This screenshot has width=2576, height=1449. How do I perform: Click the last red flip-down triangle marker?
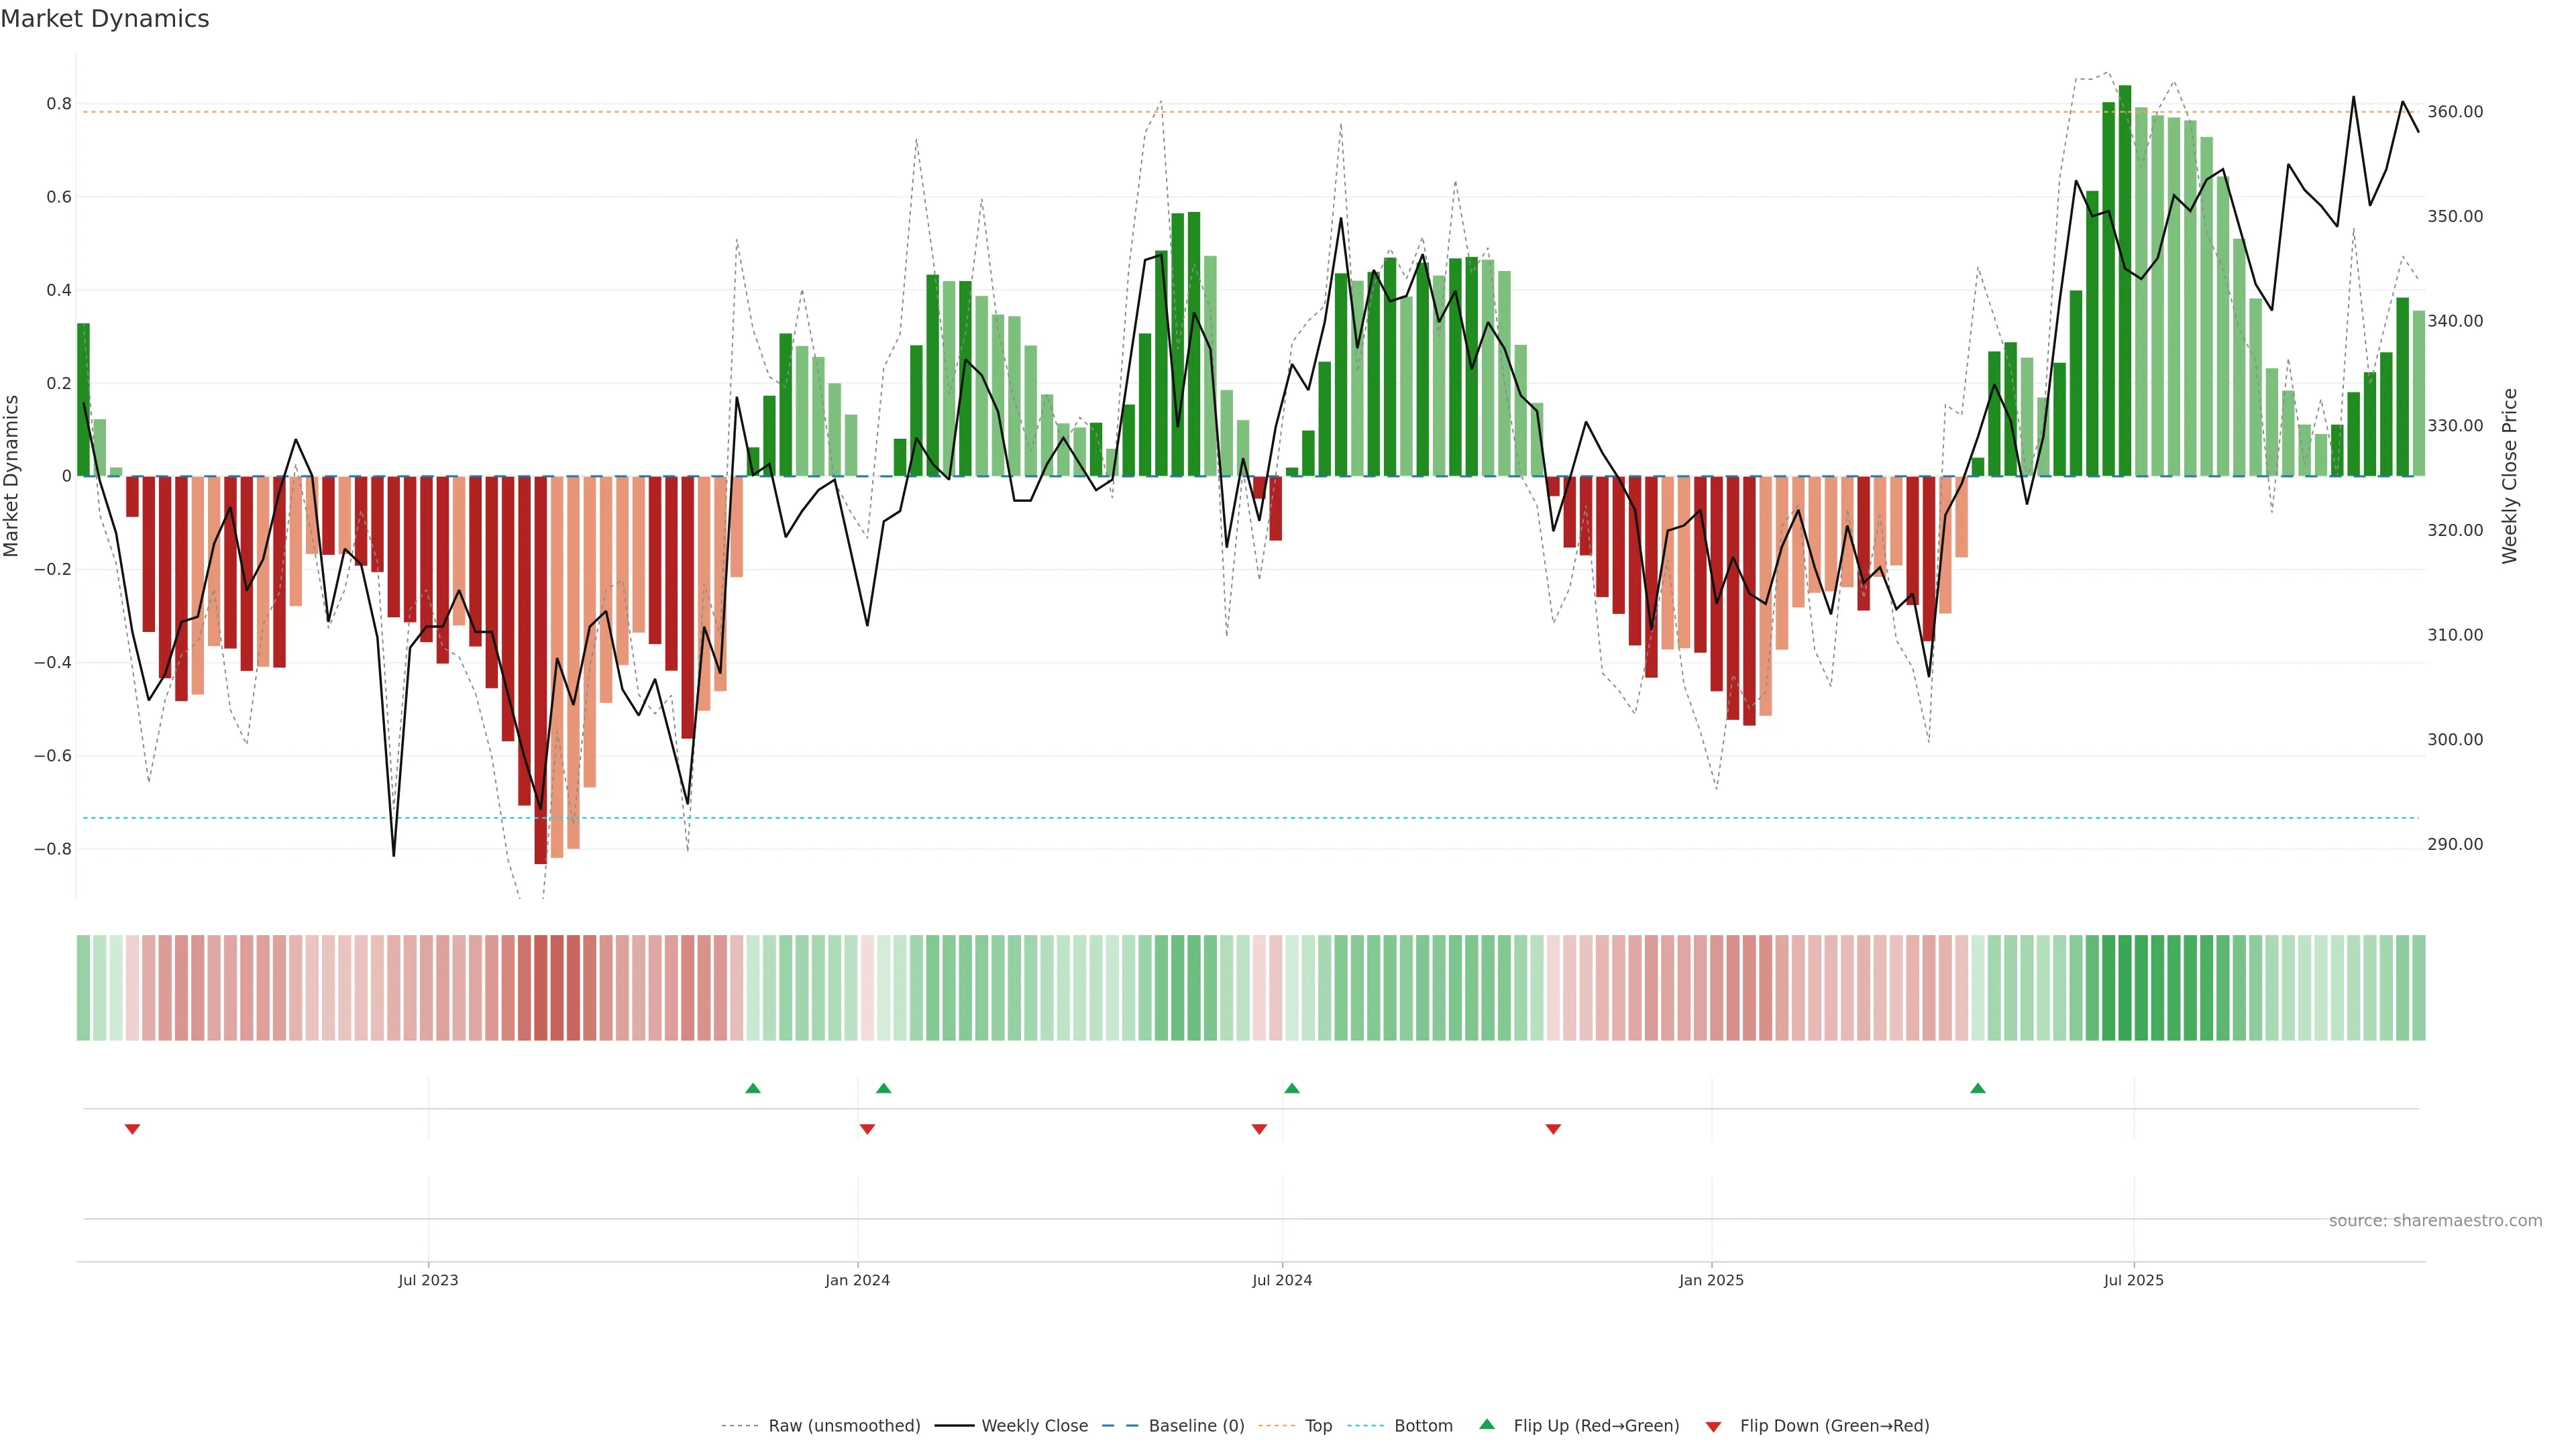(x=1553, y=1129)
